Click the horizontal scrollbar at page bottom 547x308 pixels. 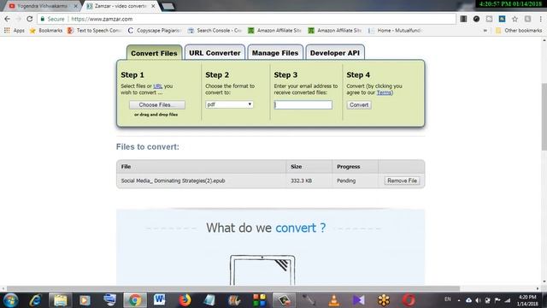pos(233,288)
